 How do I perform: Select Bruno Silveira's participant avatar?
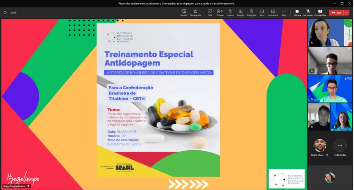[x=320, y=146]
